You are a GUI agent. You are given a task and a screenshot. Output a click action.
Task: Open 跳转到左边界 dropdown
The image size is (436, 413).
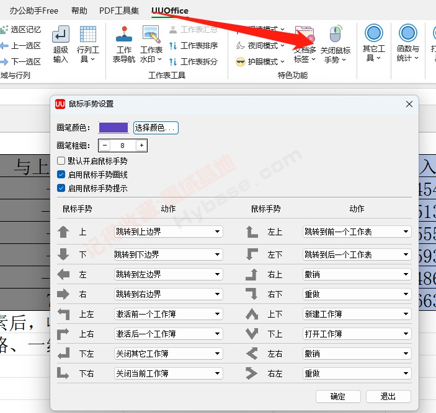click(x=168, y=274)
